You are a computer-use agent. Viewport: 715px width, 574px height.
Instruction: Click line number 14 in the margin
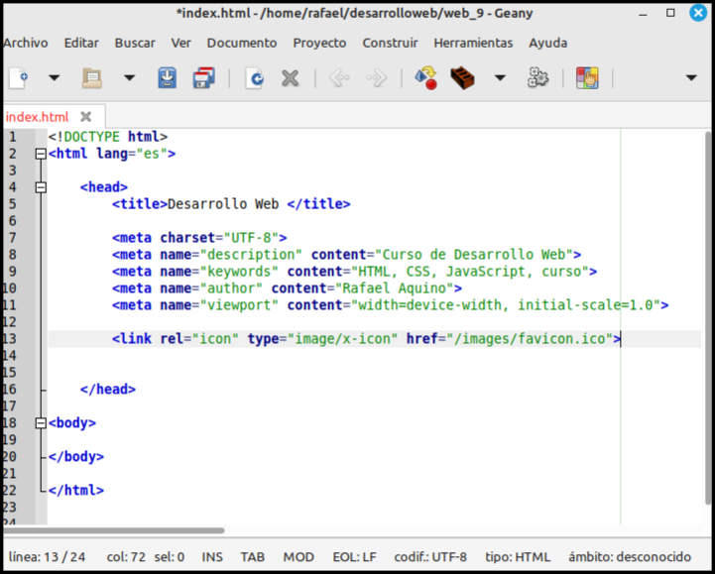[x=10, y=356]
